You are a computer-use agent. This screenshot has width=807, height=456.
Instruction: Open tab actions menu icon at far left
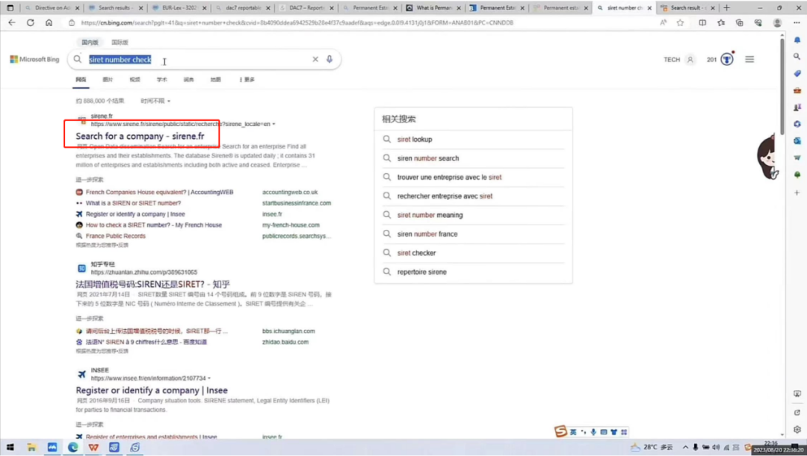point(10,7)
